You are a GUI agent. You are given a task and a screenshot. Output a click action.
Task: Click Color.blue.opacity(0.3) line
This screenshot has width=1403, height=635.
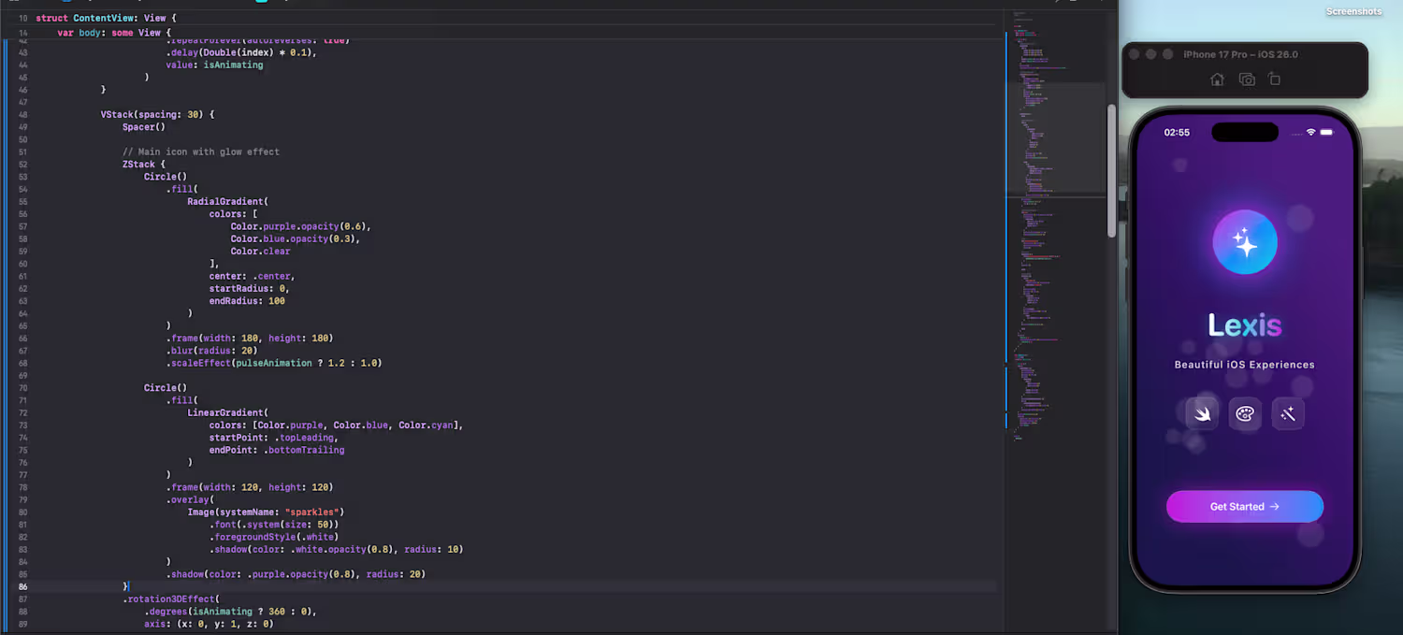(296, 238)
